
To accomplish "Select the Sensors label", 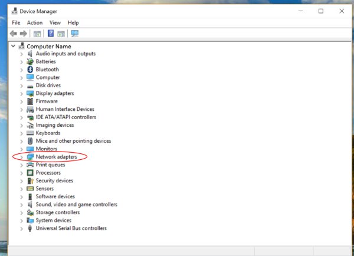I will tap(45, 189).
